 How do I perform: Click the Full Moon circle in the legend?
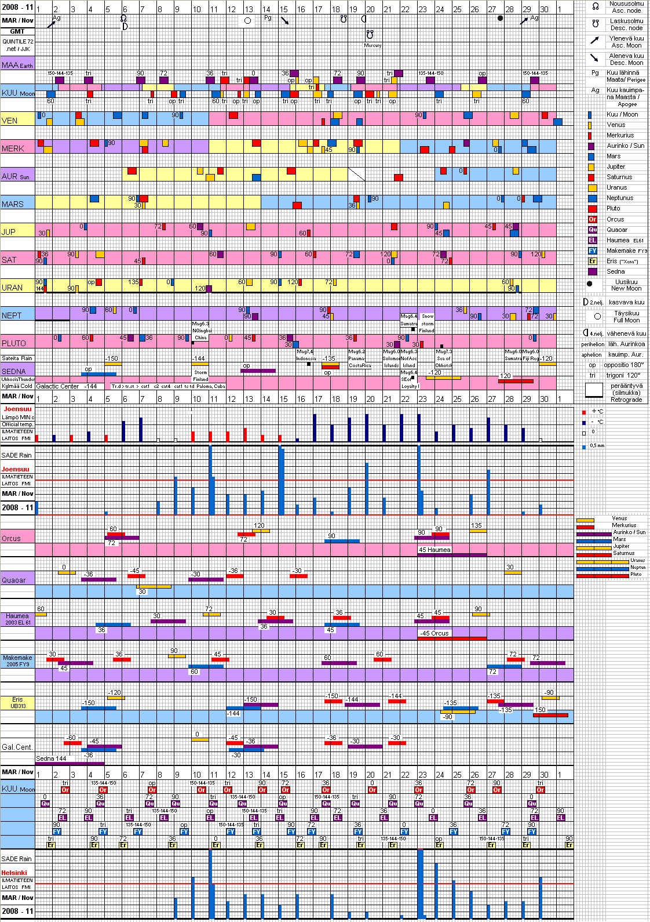[597, 317]
